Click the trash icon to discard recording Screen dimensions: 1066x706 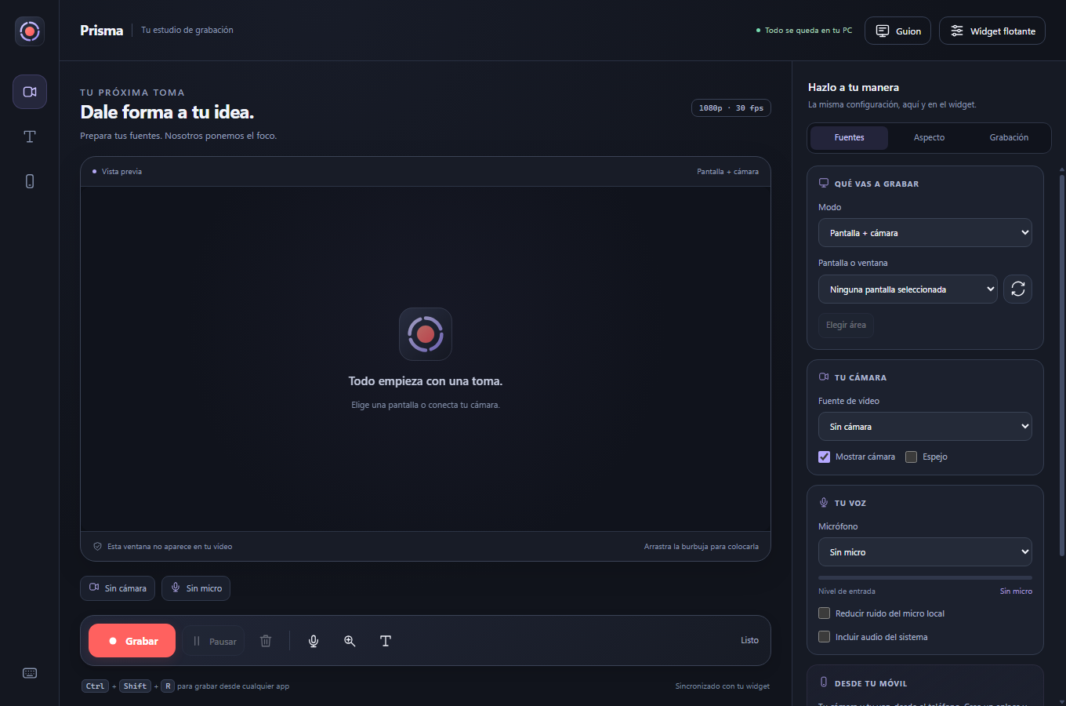pos(266,641)
